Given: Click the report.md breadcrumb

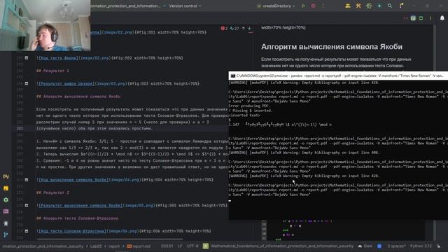Looking at the screenshot, I should pos(139,246).
